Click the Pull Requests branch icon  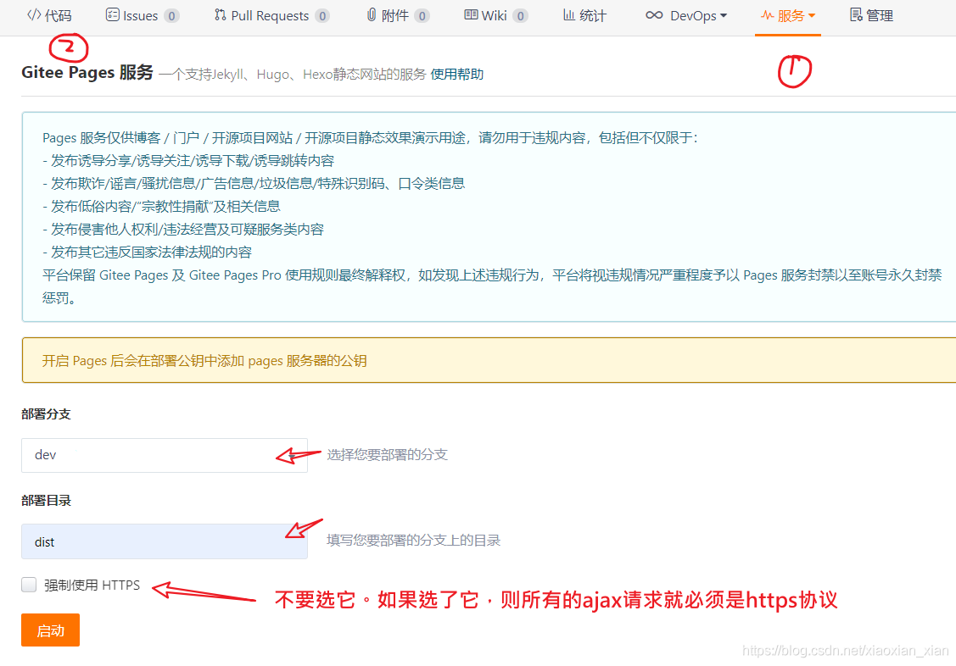click(220, 15)
